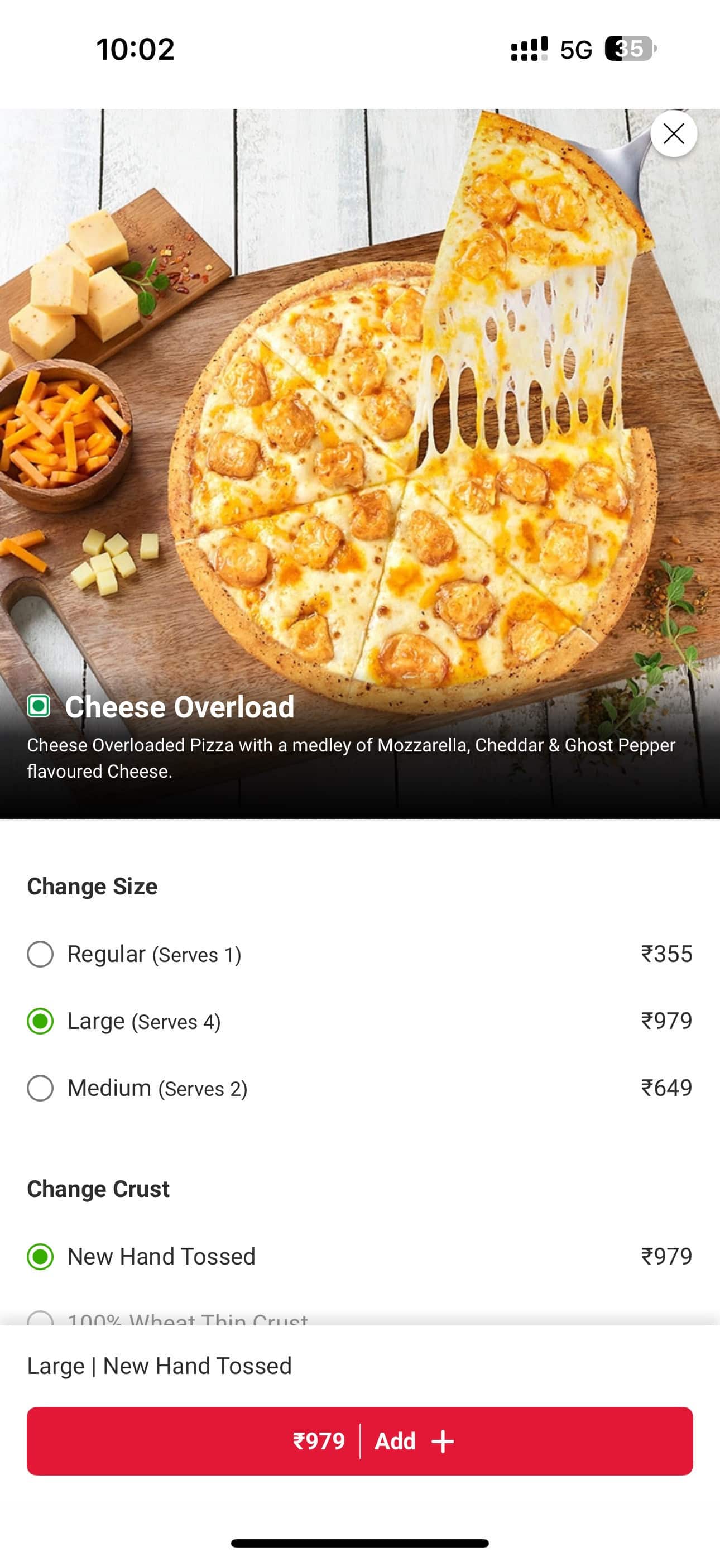Select the Large size radio button
Image resolution: width=720 pixels, height=1561 pixels.
[x=40, y=1021]
